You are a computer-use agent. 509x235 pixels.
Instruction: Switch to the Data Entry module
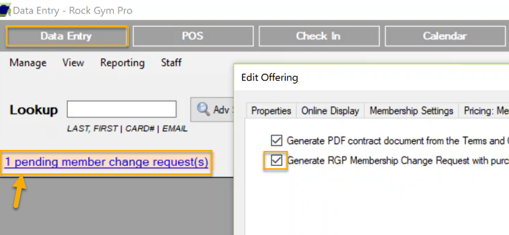(x=66, y=36)
